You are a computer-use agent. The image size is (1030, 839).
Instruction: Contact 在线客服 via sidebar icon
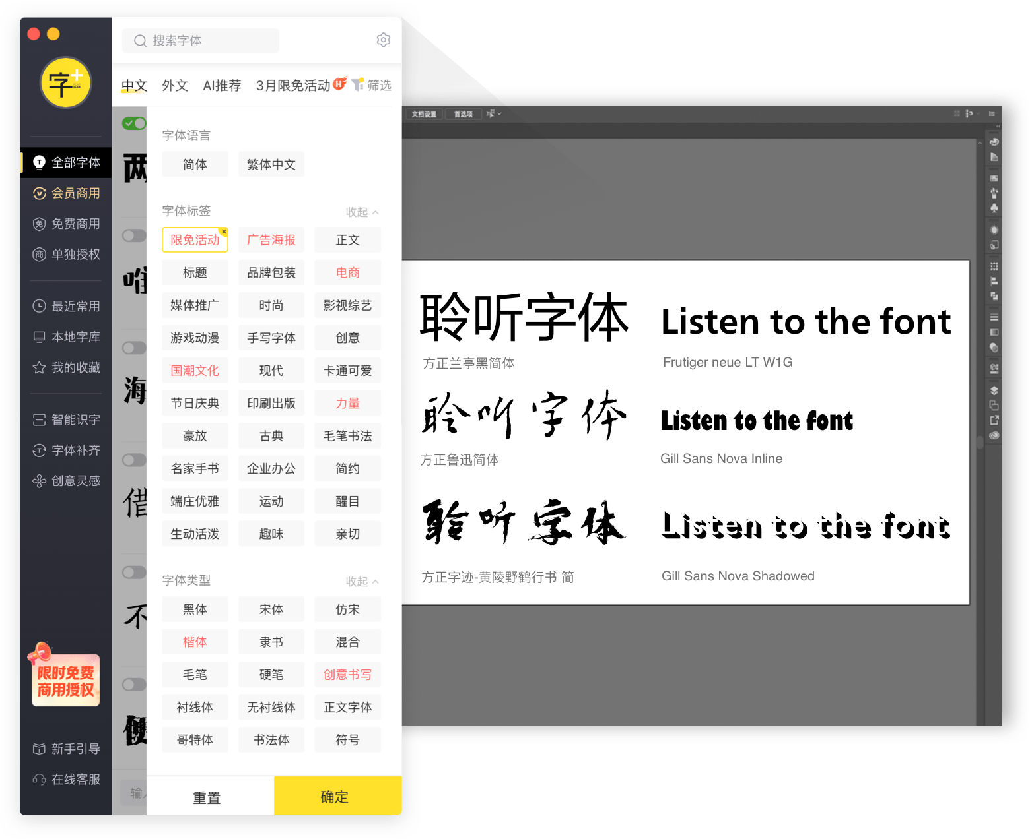point(65,779)
